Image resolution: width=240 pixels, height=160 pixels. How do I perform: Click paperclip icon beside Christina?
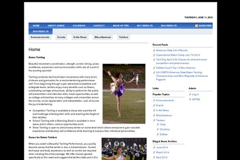click(x=158, y=130)
